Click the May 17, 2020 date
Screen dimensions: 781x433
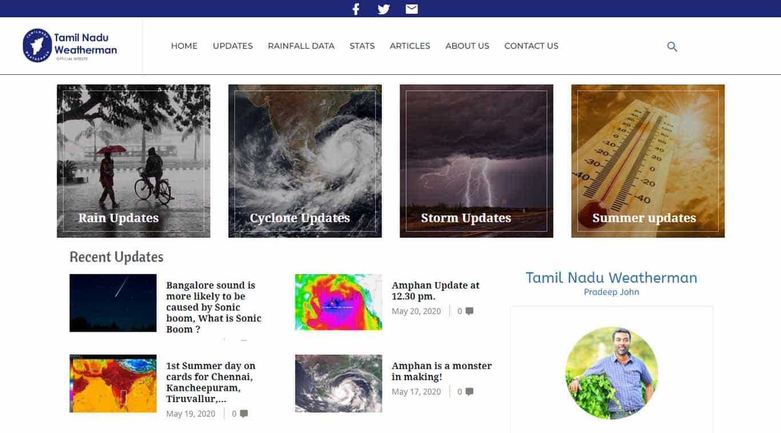pyautogui.click(x=416, y=392)
